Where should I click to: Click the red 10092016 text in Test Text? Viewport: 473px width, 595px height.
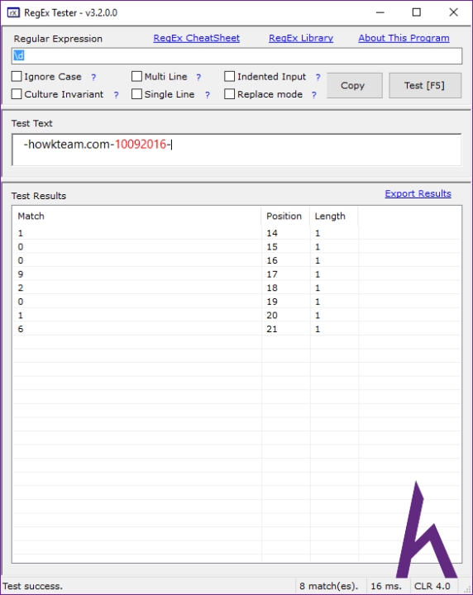coord(141,144)
